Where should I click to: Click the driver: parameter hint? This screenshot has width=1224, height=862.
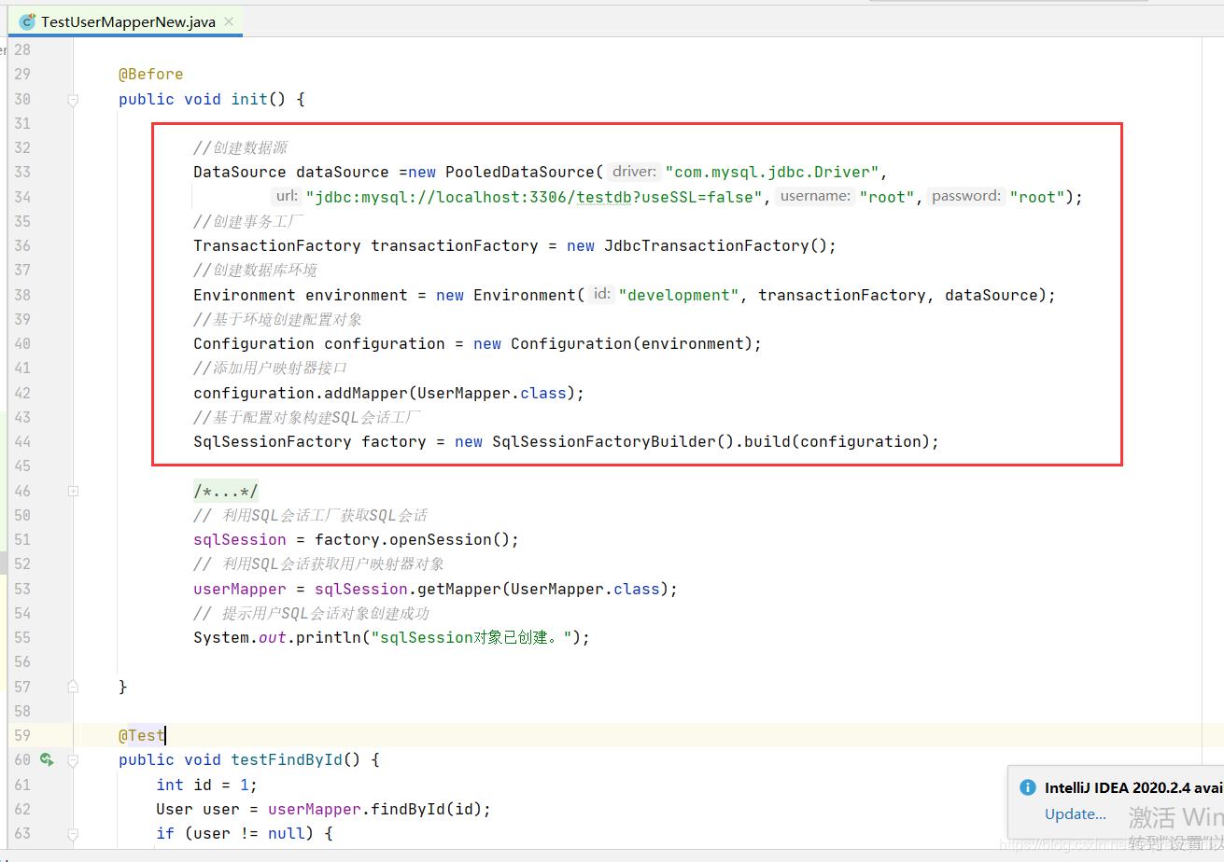pyautogui.click(x=635, y=172)
